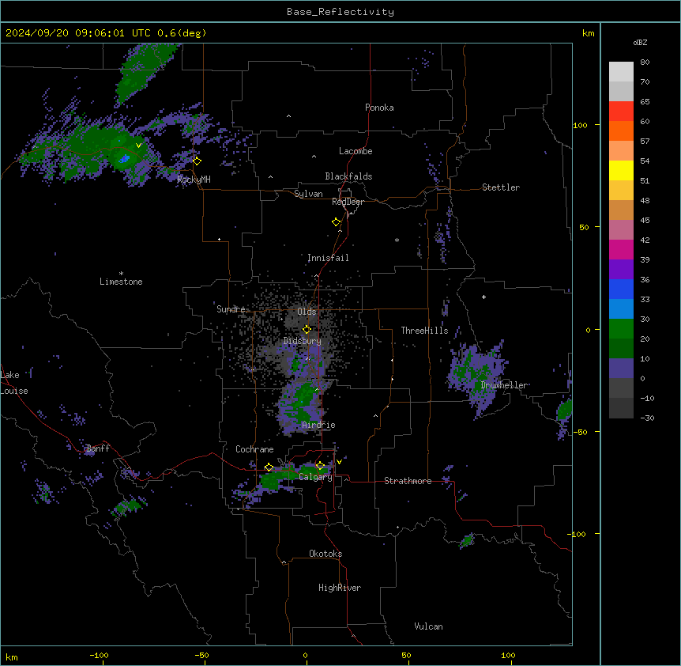Click the ThreeHills label
The height and width of the screenshot is (666, 681).
pos(424,331)
